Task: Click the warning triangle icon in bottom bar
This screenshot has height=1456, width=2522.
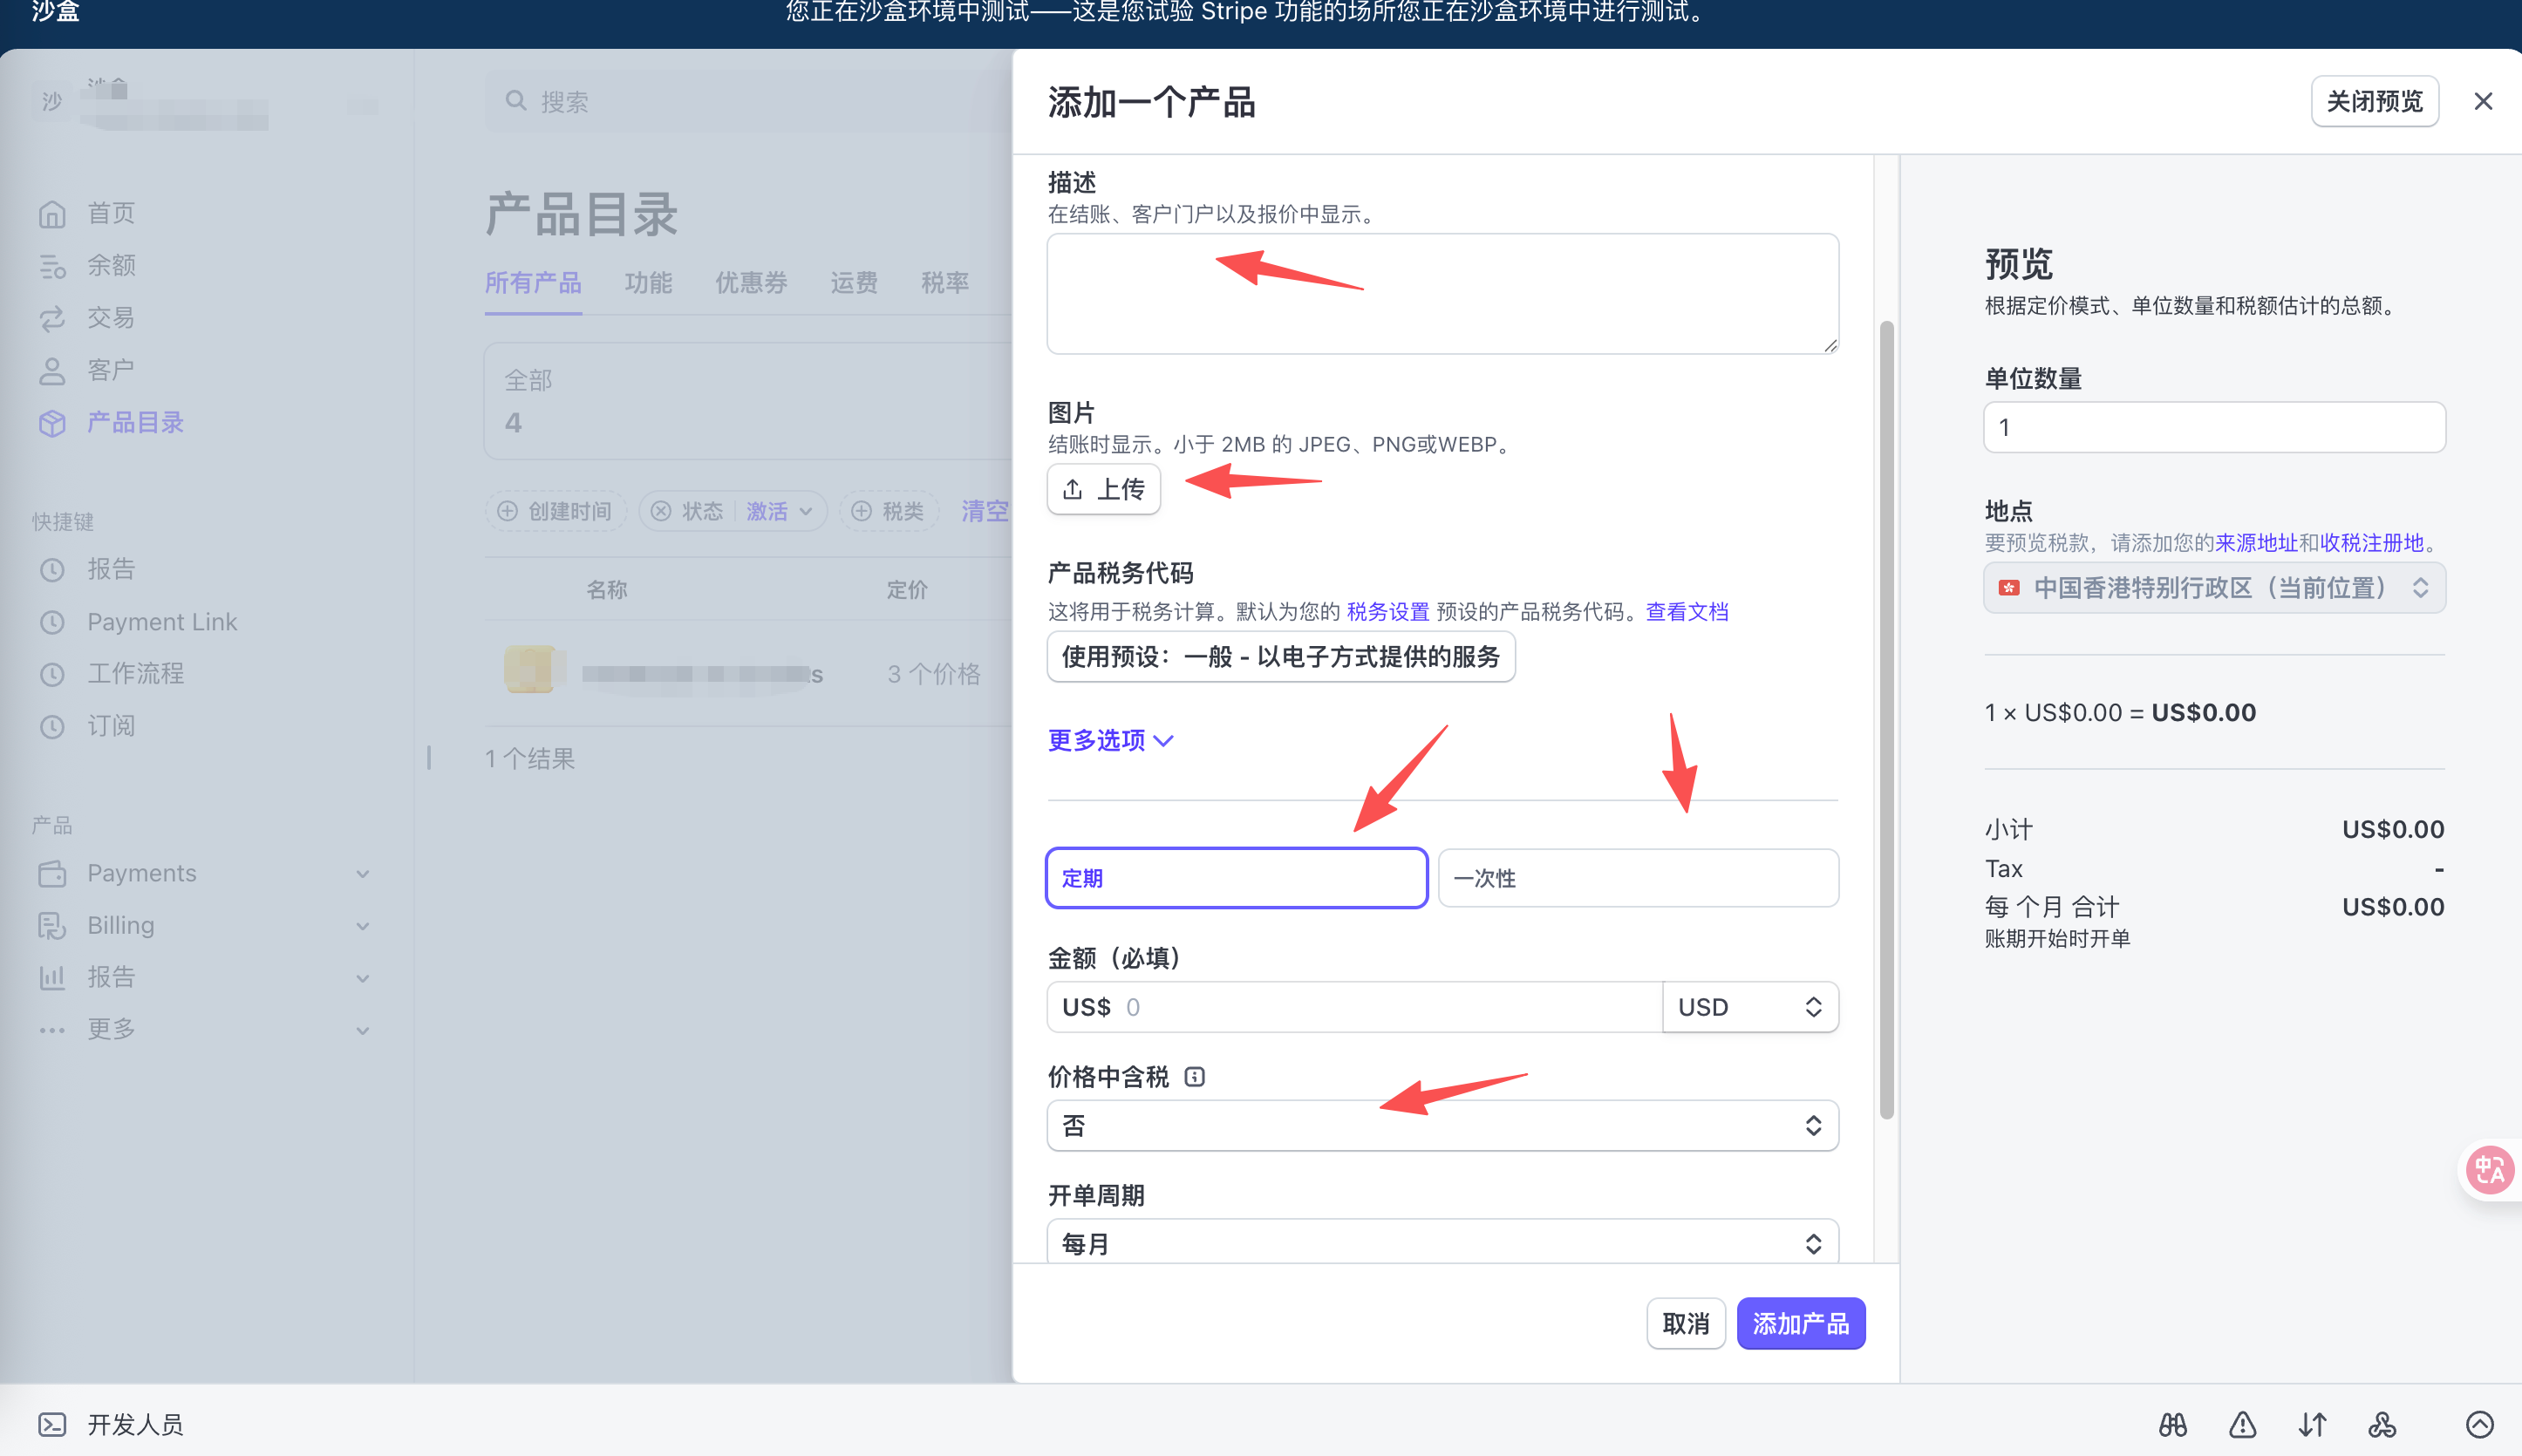Action: pos(2242,1424)
